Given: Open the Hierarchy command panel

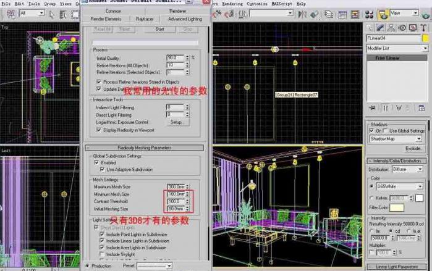Looking at the screenshot, I should [391, 27].
